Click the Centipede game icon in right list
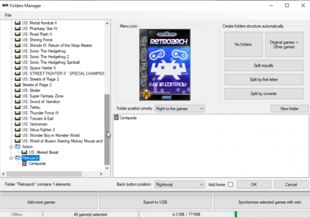The image size is (310, 218). (117, 118)
